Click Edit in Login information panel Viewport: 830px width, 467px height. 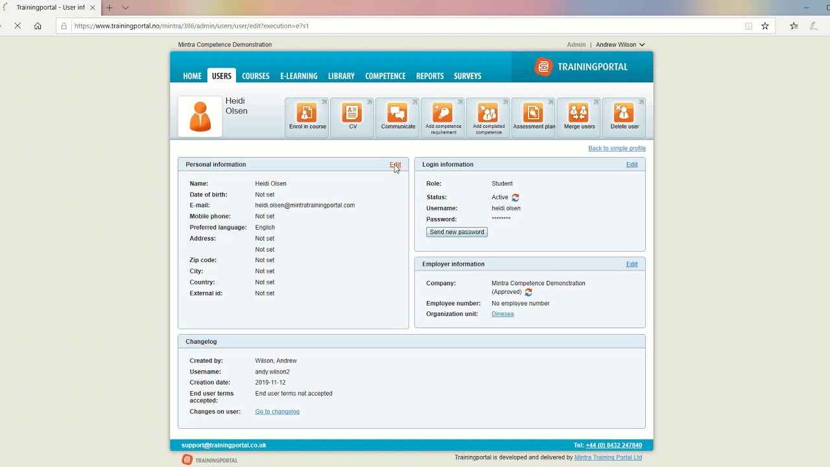pos(632,165)
